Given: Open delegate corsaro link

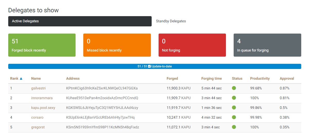Looking at the screenshot, I should [x=37, y=117].
